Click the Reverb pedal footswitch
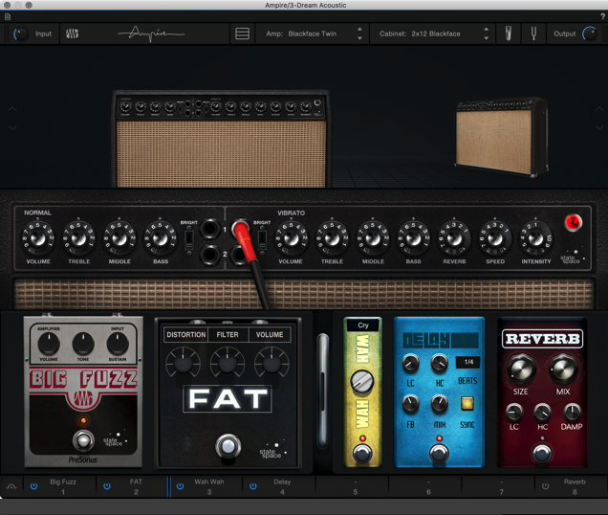608x515 pixels. coord(542,453)
